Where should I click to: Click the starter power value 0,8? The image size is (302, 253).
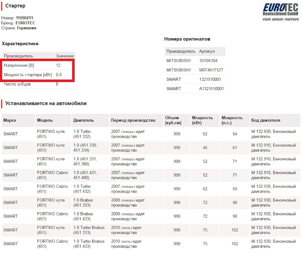click(59, 75)
